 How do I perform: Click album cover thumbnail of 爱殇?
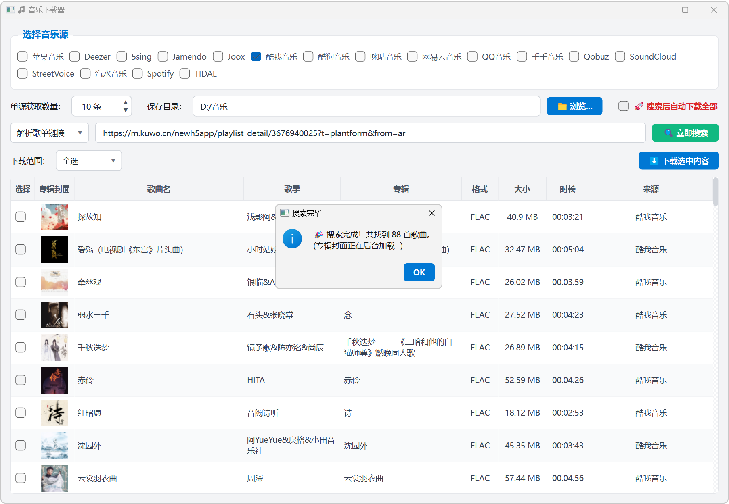(x=54, y=250)
